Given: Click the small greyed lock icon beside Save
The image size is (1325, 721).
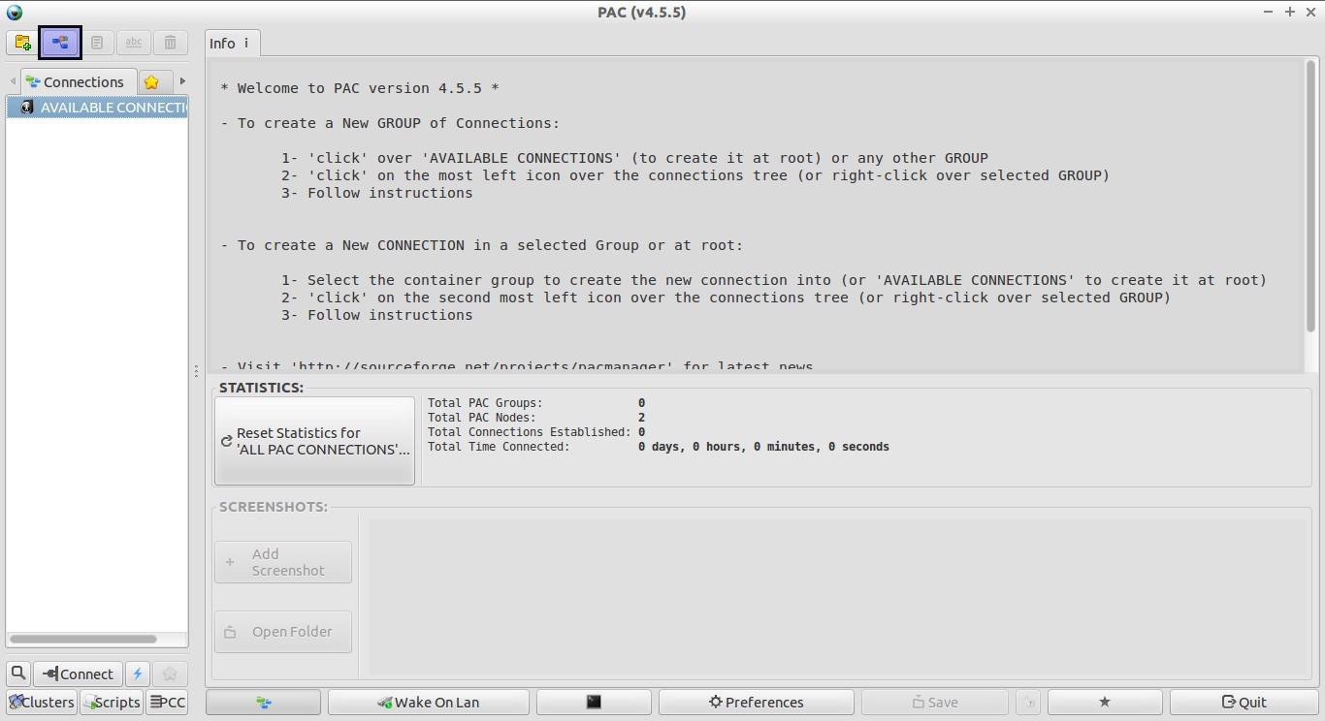Looking at the screenshot, I should point(1028,703).
